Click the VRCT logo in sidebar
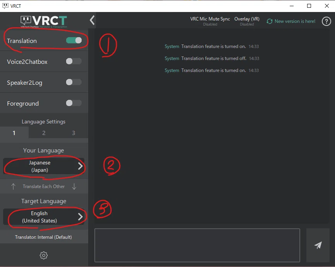The image size is (335, 267). click(44, 22)
